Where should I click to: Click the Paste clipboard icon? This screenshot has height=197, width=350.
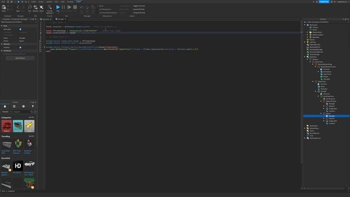[x=4, y=7]
